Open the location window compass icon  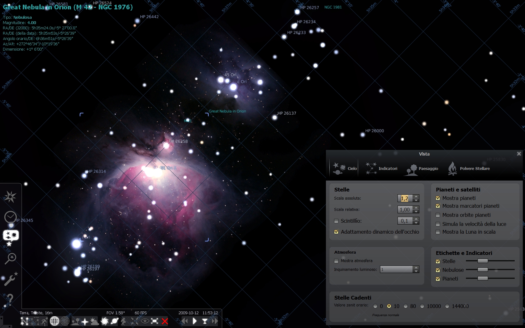(x=10, y=197)
